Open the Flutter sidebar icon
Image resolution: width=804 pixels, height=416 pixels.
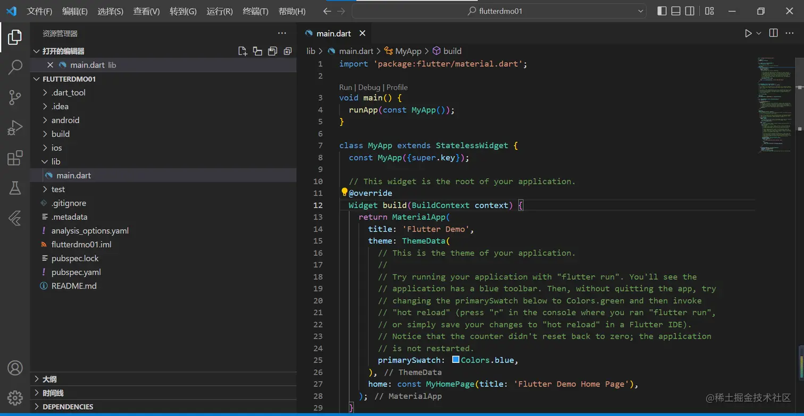[x=15, y=218]
